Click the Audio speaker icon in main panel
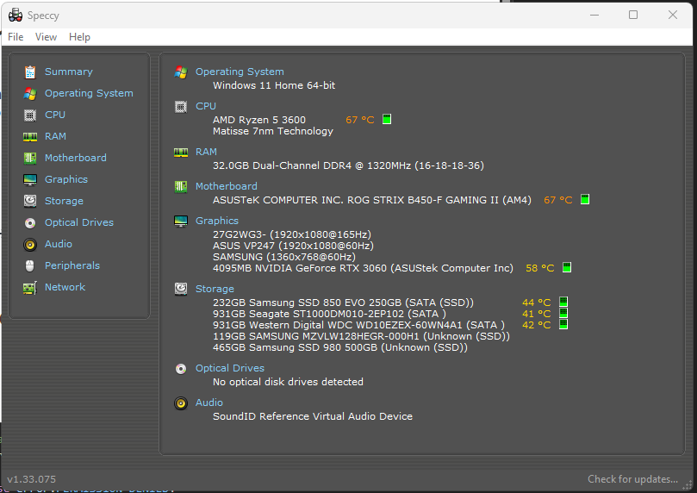The image size is (697, 493). [x=180, y=403]
